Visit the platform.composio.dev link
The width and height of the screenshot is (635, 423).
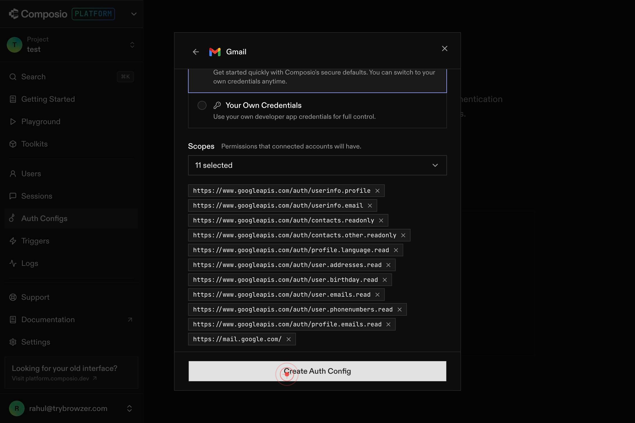[54, 378]
